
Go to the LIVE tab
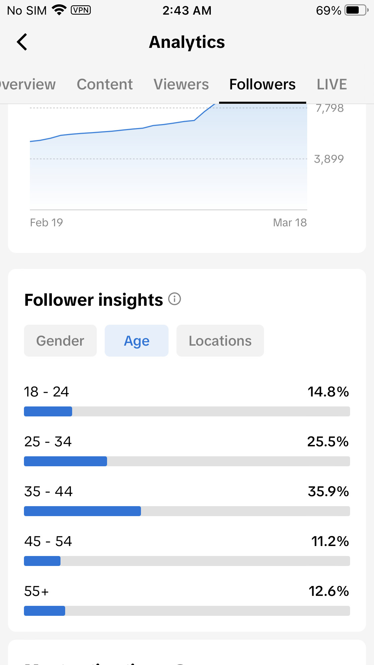click(x=332, y=84)
